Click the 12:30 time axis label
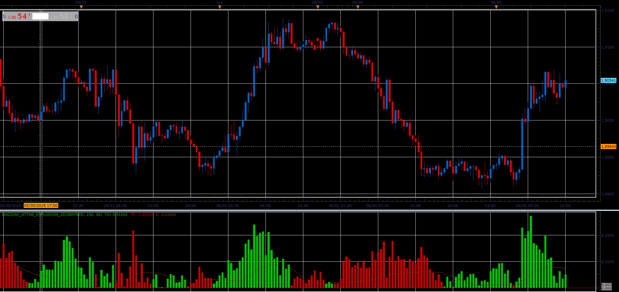 click(153, 206)
